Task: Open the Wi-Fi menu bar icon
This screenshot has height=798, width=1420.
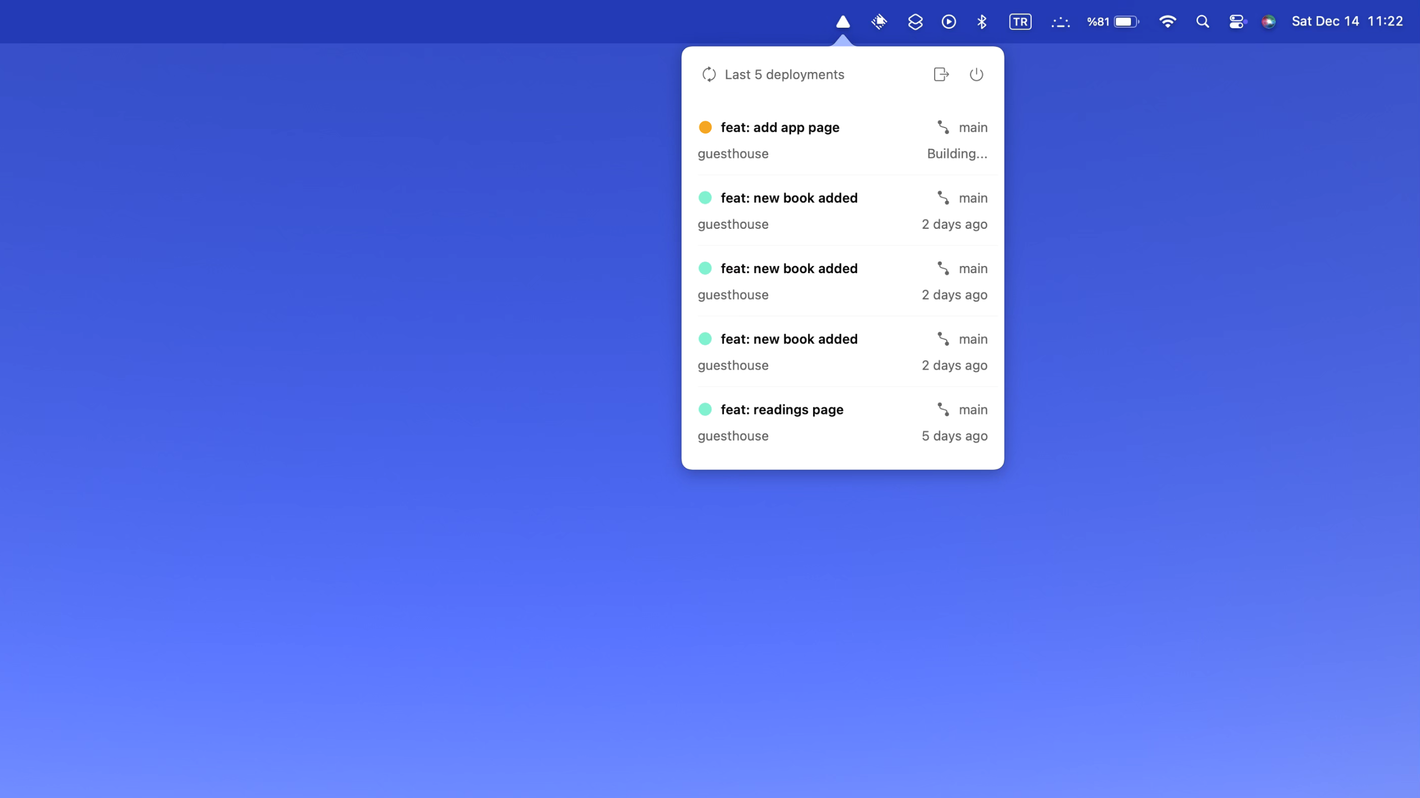Action: click(1168, 22)
